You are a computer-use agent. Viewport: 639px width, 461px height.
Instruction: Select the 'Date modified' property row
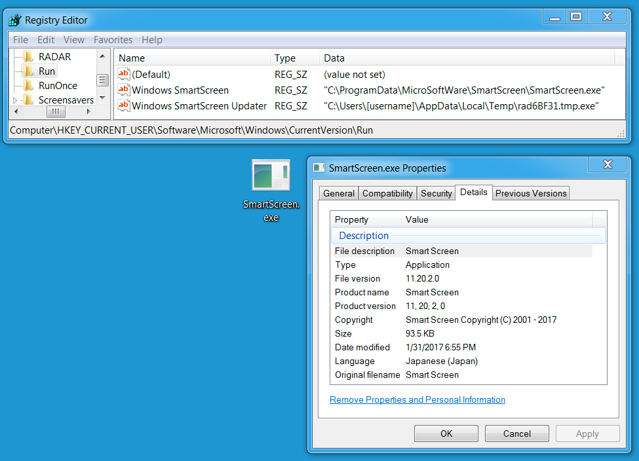click(461, 347)
